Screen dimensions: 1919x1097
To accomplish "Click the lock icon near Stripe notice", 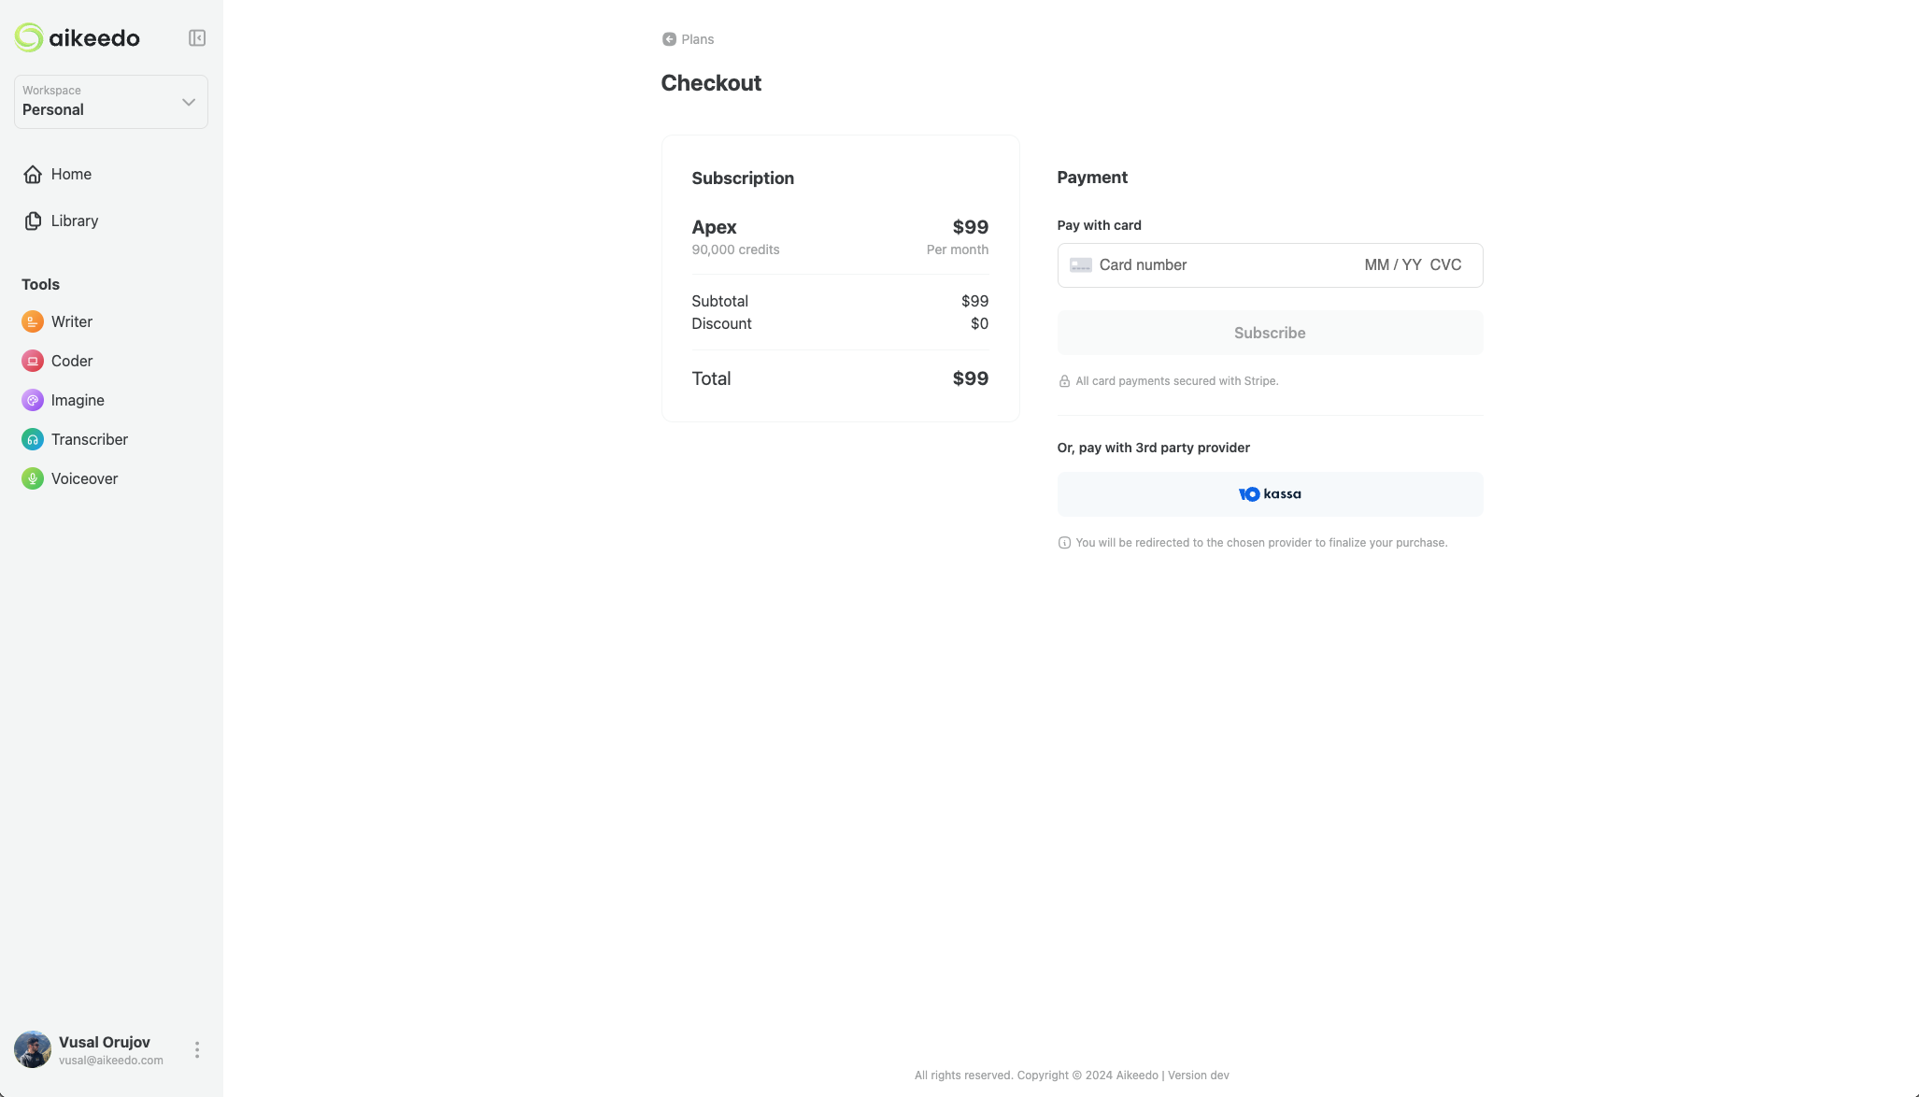I will tap(1064, 380).
